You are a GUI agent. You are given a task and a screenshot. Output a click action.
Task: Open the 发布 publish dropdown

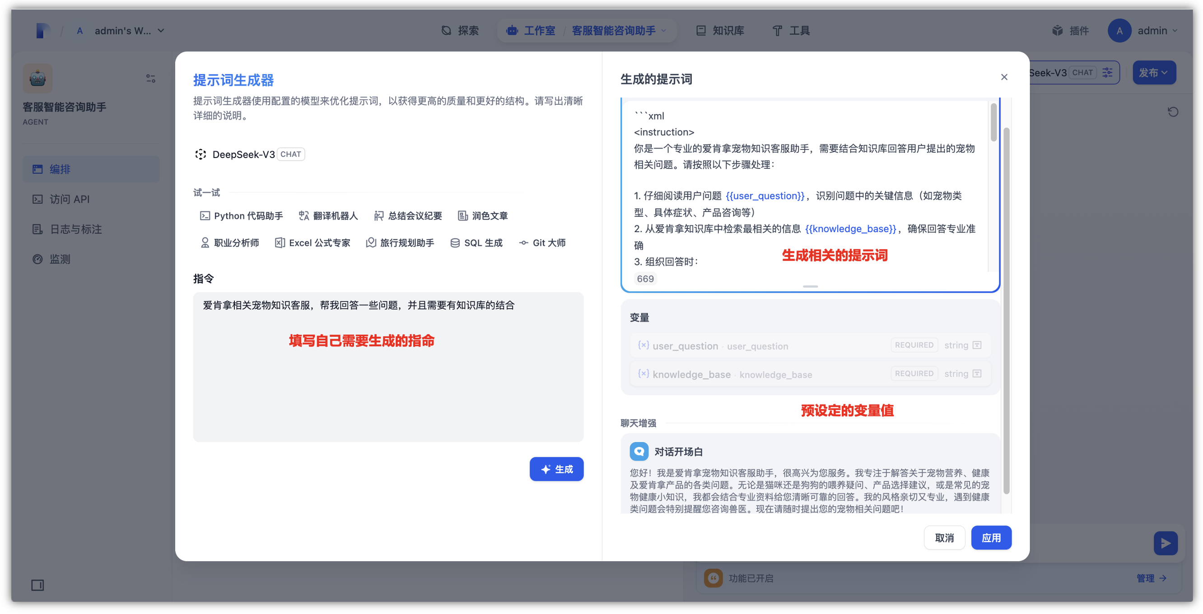point(1153,72)
